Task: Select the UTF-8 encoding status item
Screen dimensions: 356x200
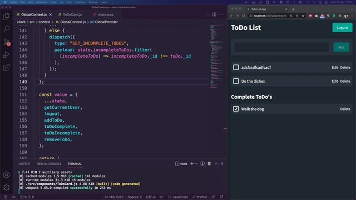Action: [151, 197]
